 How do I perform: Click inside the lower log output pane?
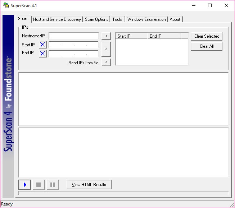point(123,153)
